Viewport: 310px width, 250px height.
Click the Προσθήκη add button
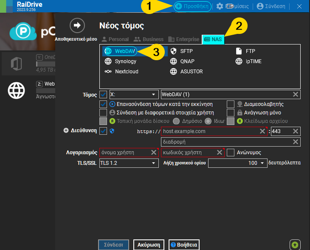(x=192, y=6)
